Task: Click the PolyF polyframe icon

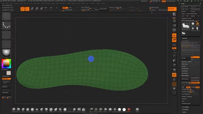Action: (x=174, y=75)
